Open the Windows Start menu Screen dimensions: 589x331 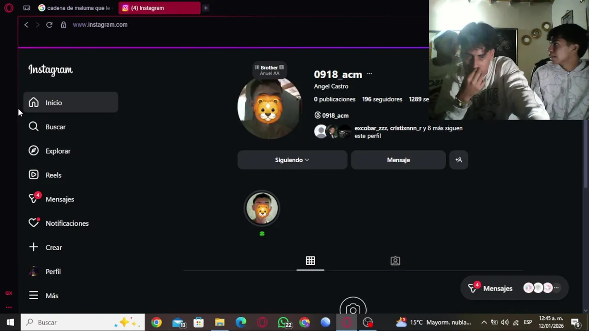[x=10, y=322]
